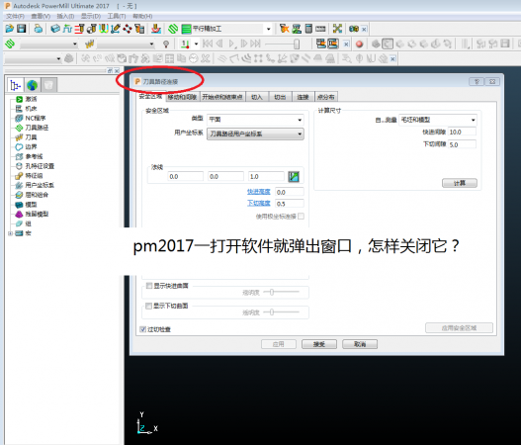Select the 刀具路径 item in explorer tree
This screenshot has height=445, width=521.
[37, 128]
